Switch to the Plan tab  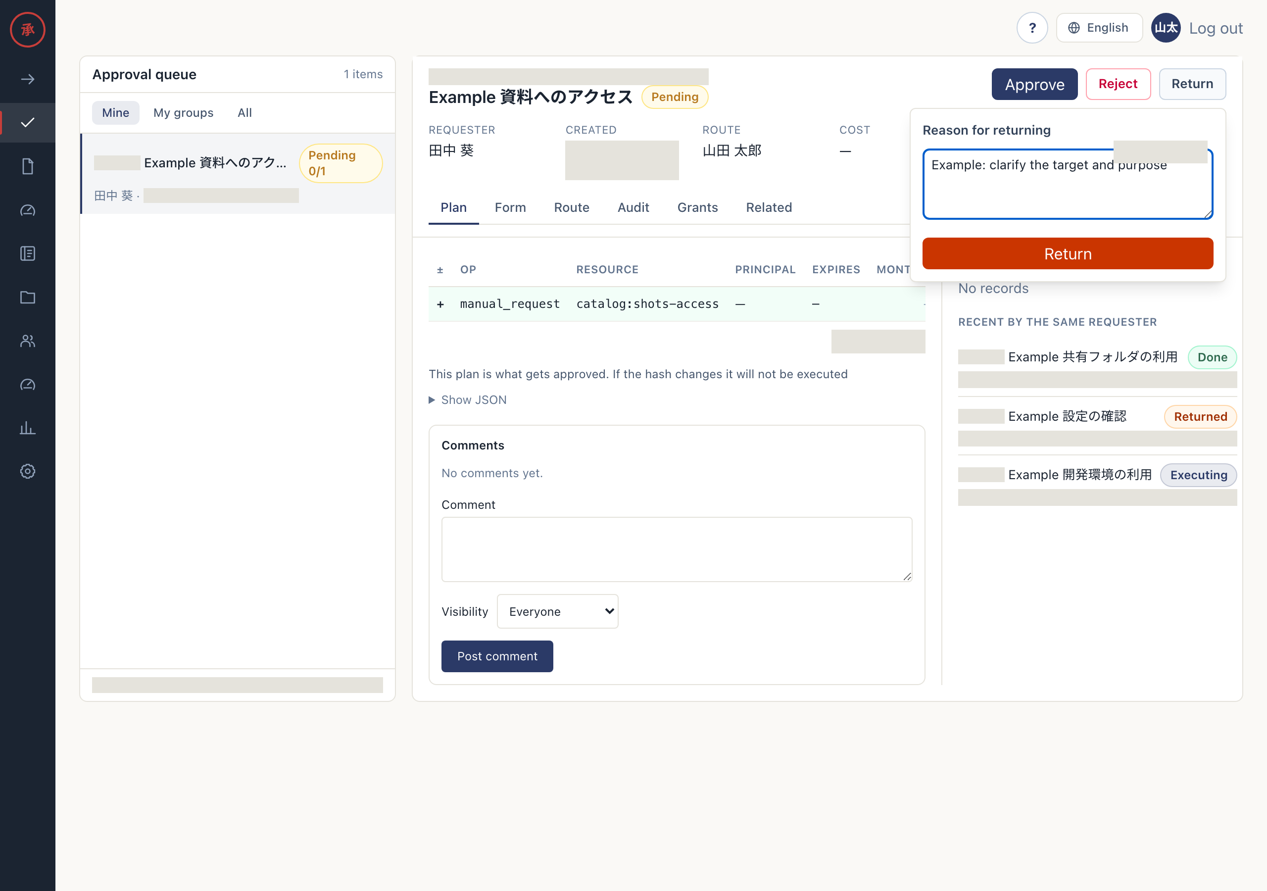tap(454, 207)
